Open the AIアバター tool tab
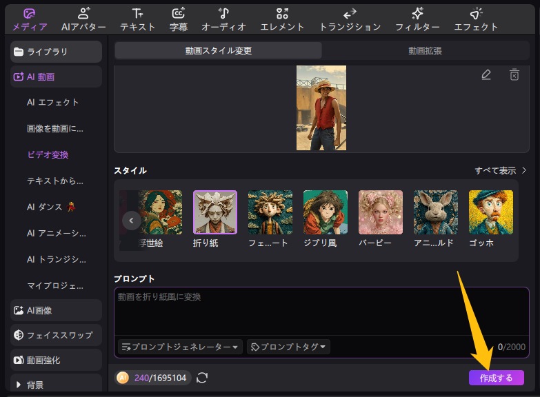 point(83,19)
